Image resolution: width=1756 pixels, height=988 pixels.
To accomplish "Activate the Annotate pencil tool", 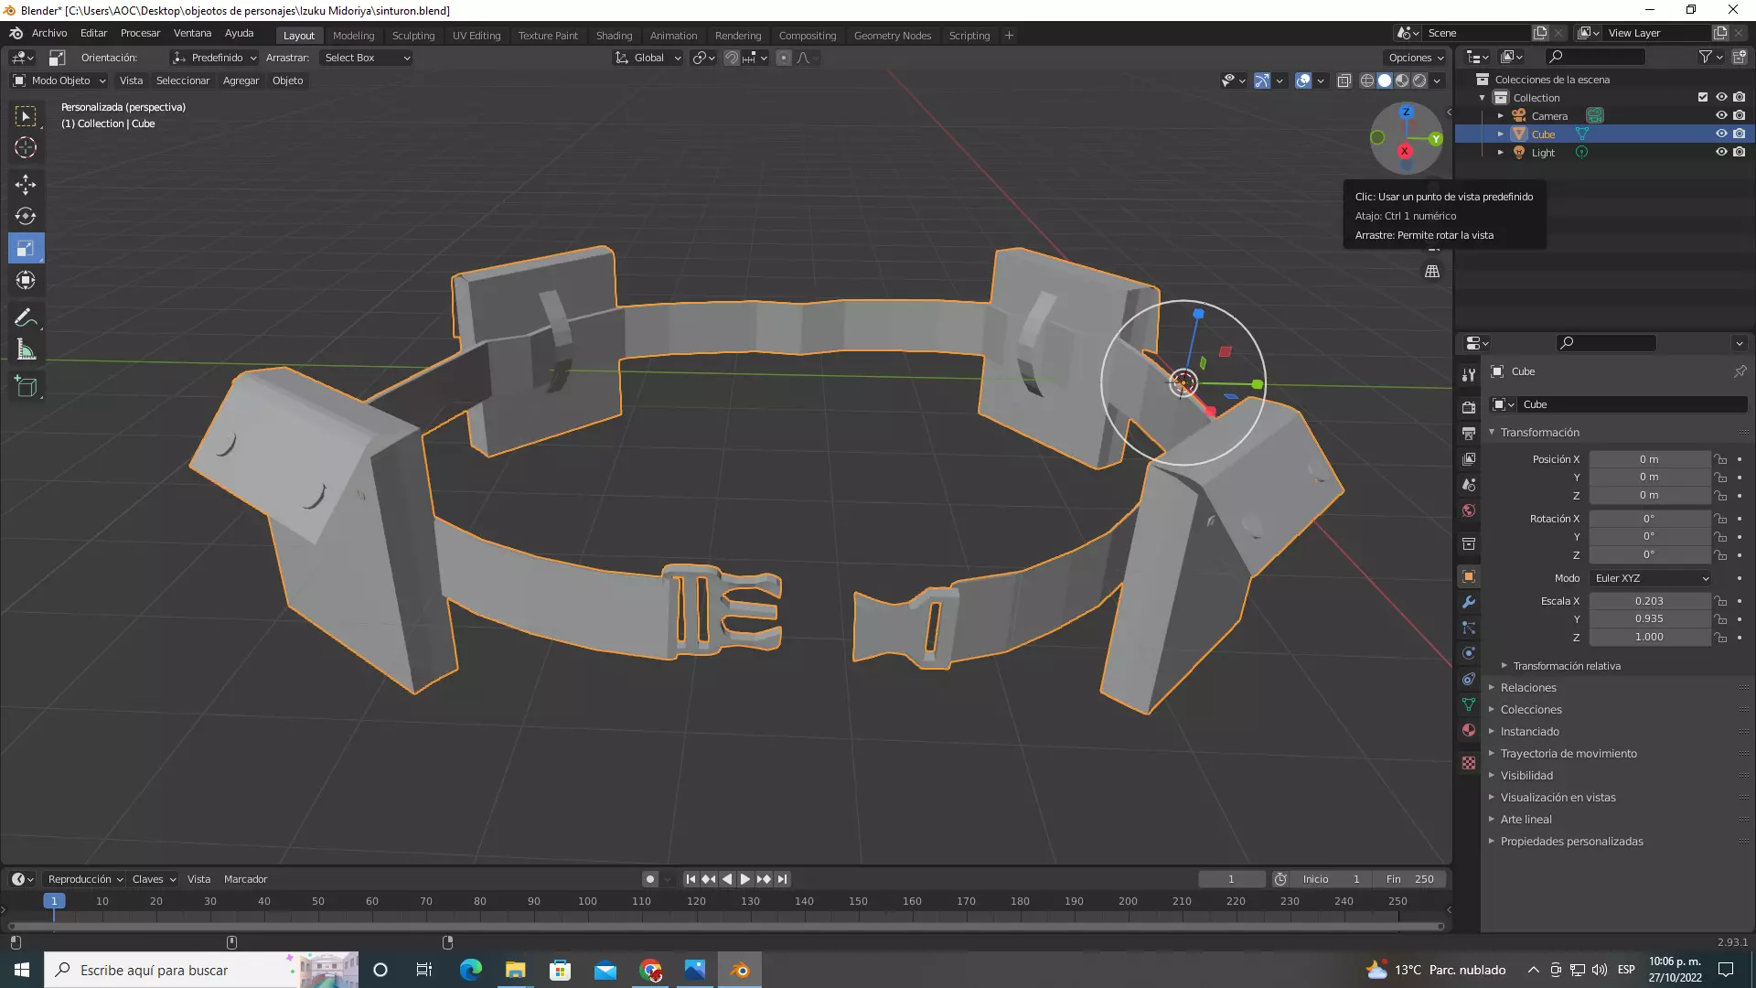I will coord(26,318).
